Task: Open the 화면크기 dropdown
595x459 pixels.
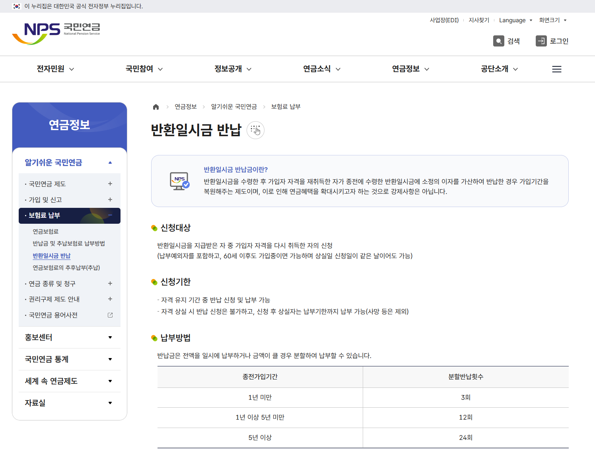Action: (x=552, y=20)
